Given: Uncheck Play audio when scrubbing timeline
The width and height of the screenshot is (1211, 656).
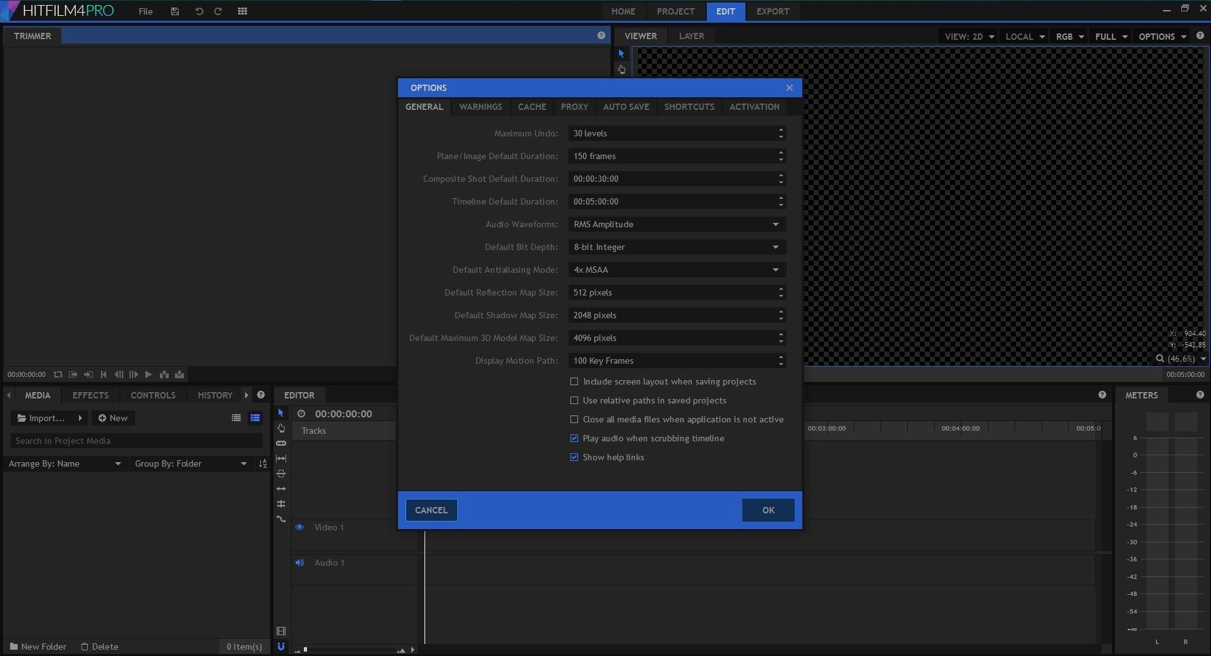Looking at the screenshot, I should click(574, 438).
